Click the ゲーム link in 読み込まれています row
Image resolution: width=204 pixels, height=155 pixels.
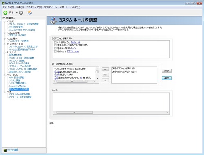(x=57, y=72)
